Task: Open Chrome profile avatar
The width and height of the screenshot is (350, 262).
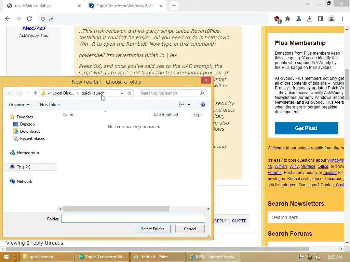Action: point(332,19)
